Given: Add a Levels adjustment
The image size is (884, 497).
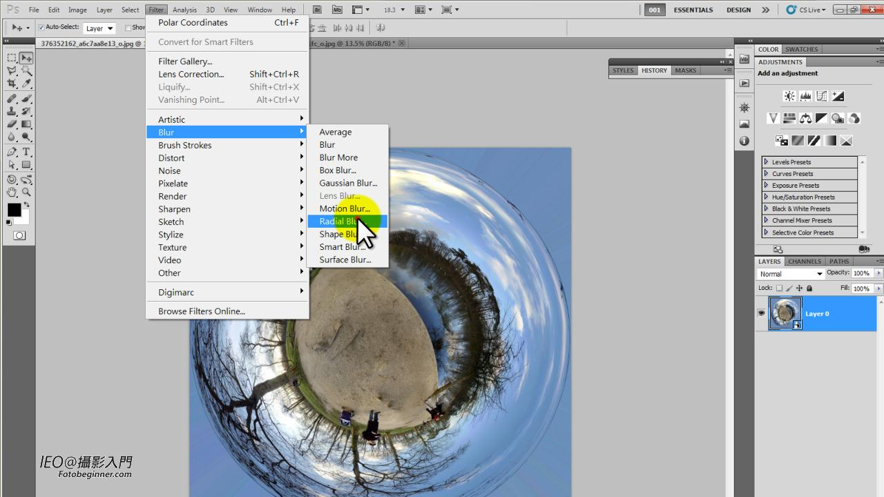Looking at the screenshot, I should click(805, 97).
